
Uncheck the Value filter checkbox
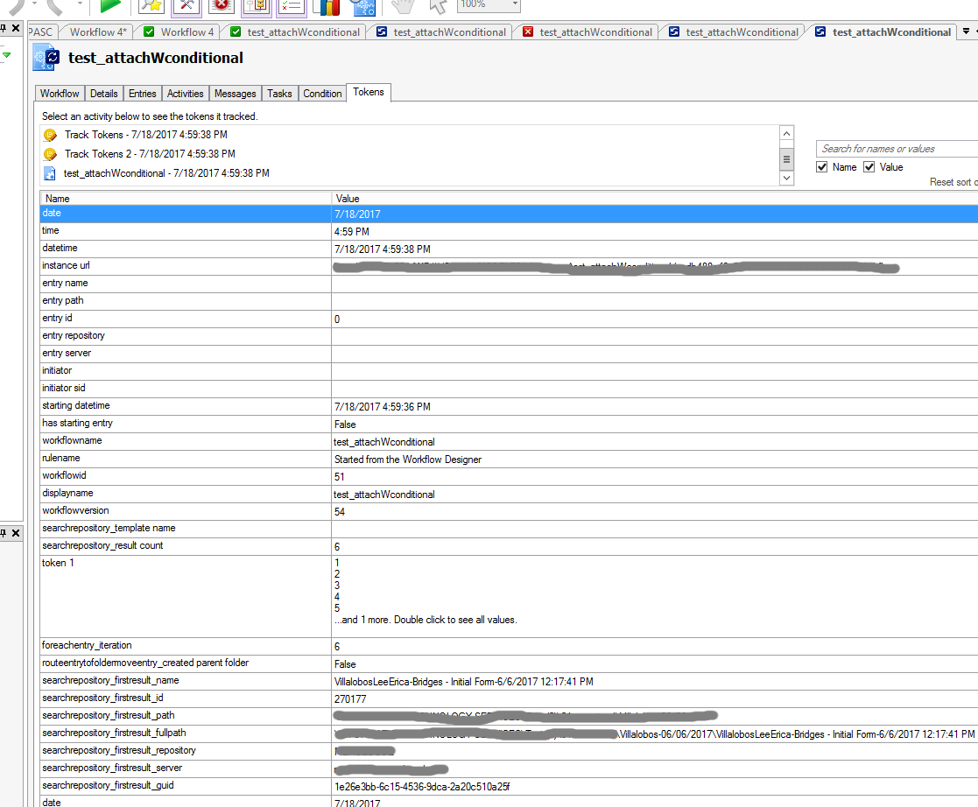pyautogui.click(x=869, y=167)
